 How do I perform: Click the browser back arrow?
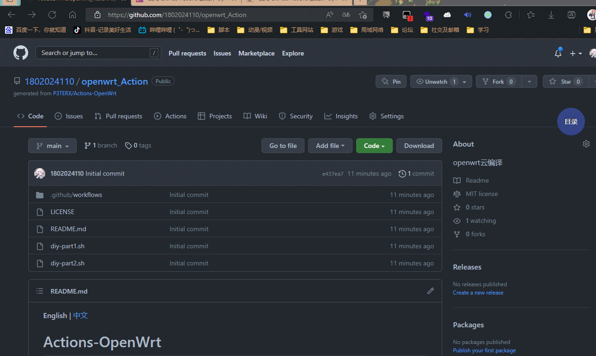pos(12,15)
